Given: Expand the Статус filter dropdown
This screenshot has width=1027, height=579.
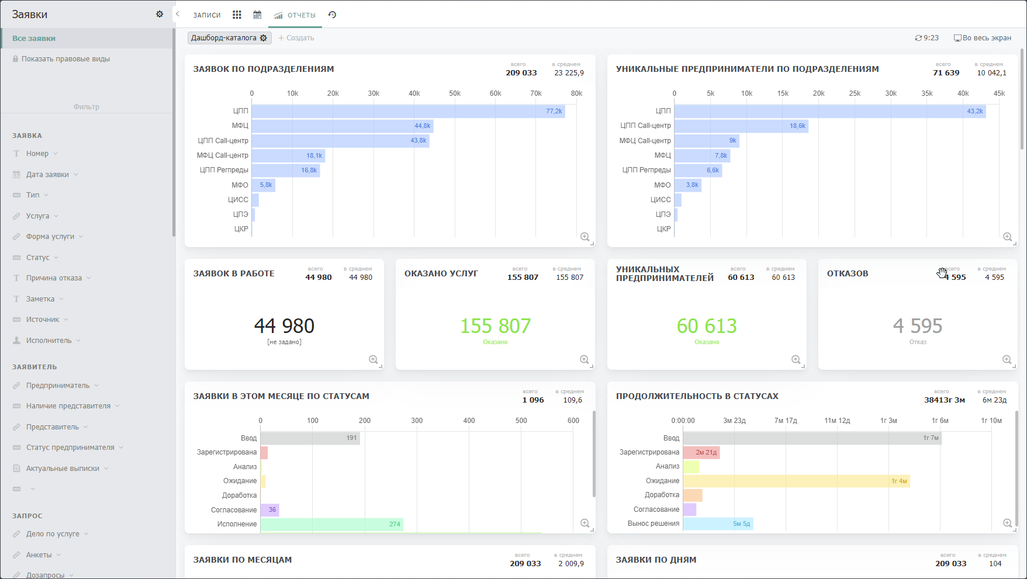Looking at the screenshot, I should pyautogui.click(x=56, y=258).
